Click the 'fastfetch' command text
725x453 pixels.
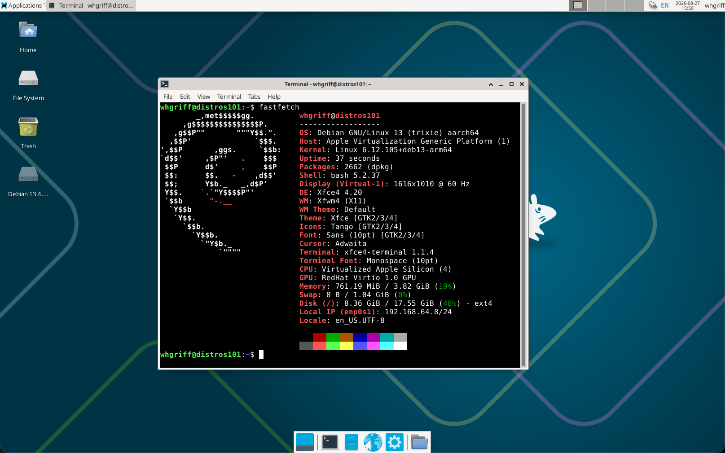coord(279,107)
